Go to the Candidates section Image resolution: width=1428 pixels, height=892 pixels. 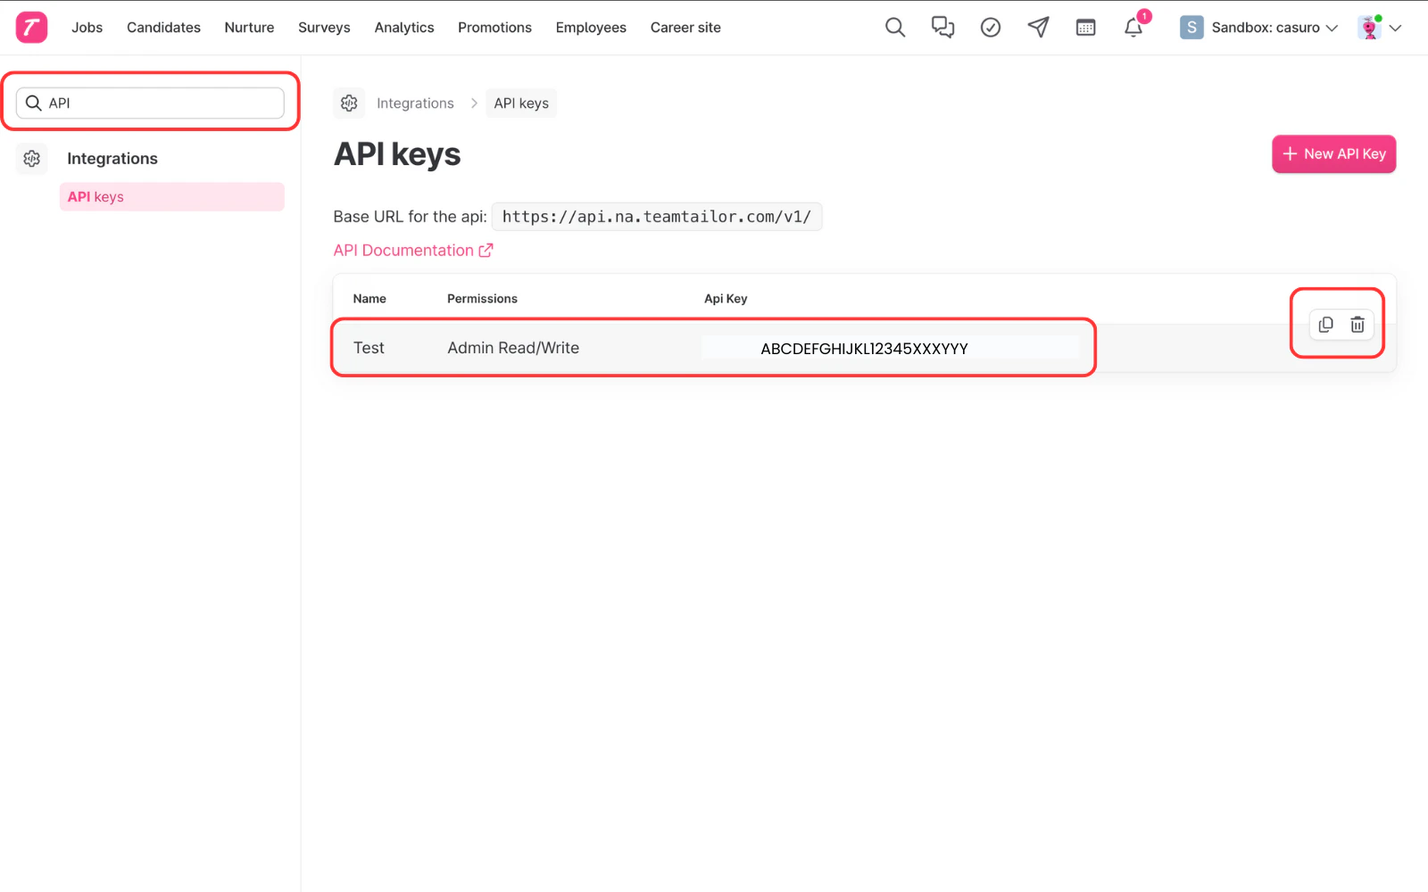click(x=163, y=28)
